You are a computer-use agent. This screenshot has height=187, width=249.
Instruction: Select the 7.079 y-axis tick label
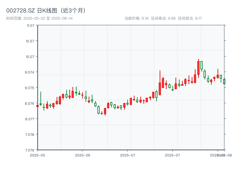[30, 150]
